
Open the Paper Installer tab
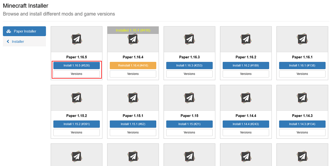pyautogui.click(x=24, y=31)
